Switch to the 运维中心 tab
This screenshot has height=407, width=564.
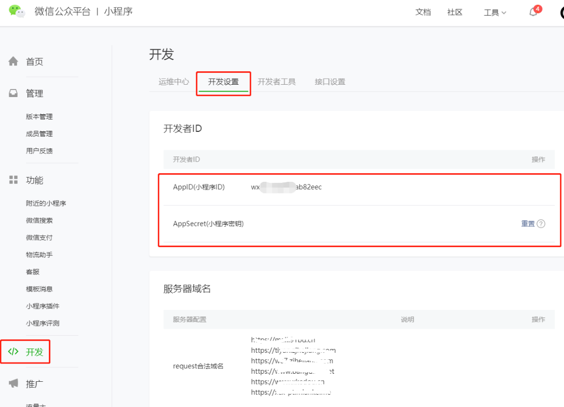point(174,82)
